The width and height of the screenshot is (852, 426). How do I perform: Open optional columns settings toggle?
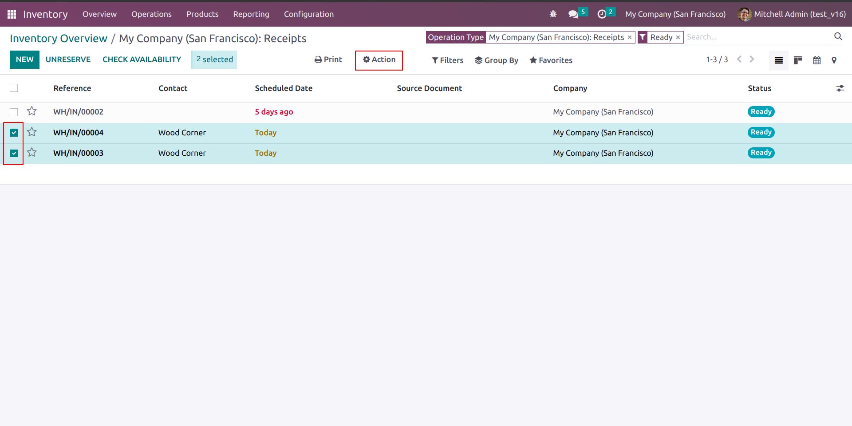click(840, 88)
